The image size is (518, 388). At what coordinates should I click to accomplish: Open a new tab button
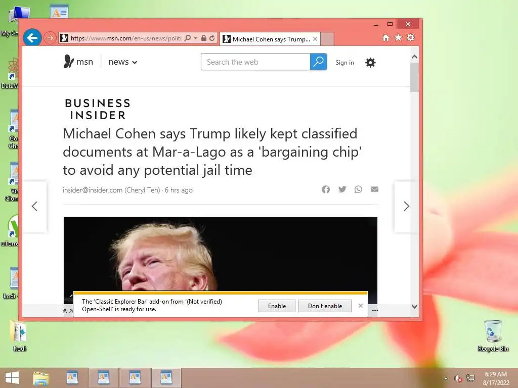(x=327, y=39)
